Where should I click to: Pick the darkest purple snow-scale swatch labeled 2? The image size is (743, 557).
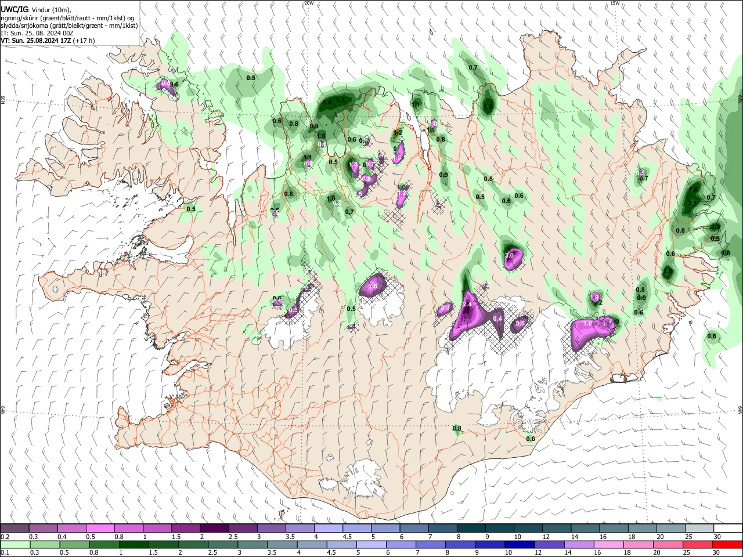tap(214, 528)
